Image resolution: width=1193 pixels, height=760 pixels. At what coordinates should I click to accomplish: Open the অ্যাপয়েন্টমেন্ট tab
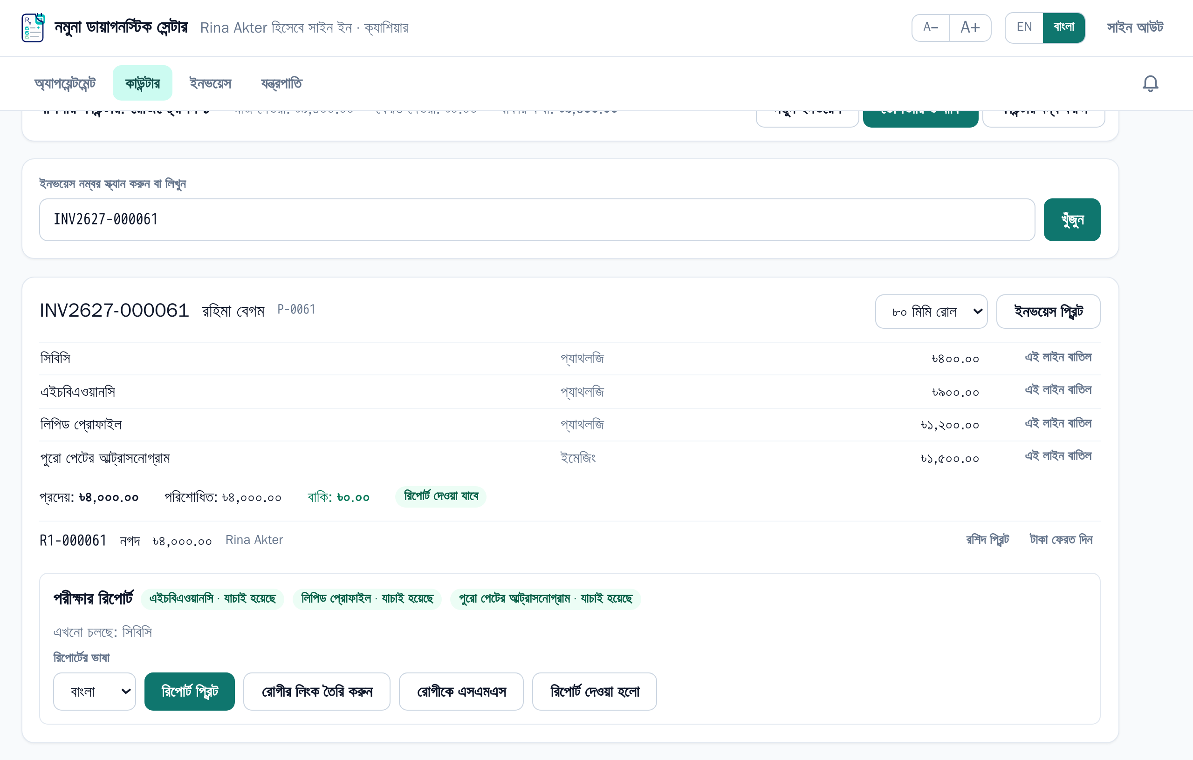[x=65, y=83]
